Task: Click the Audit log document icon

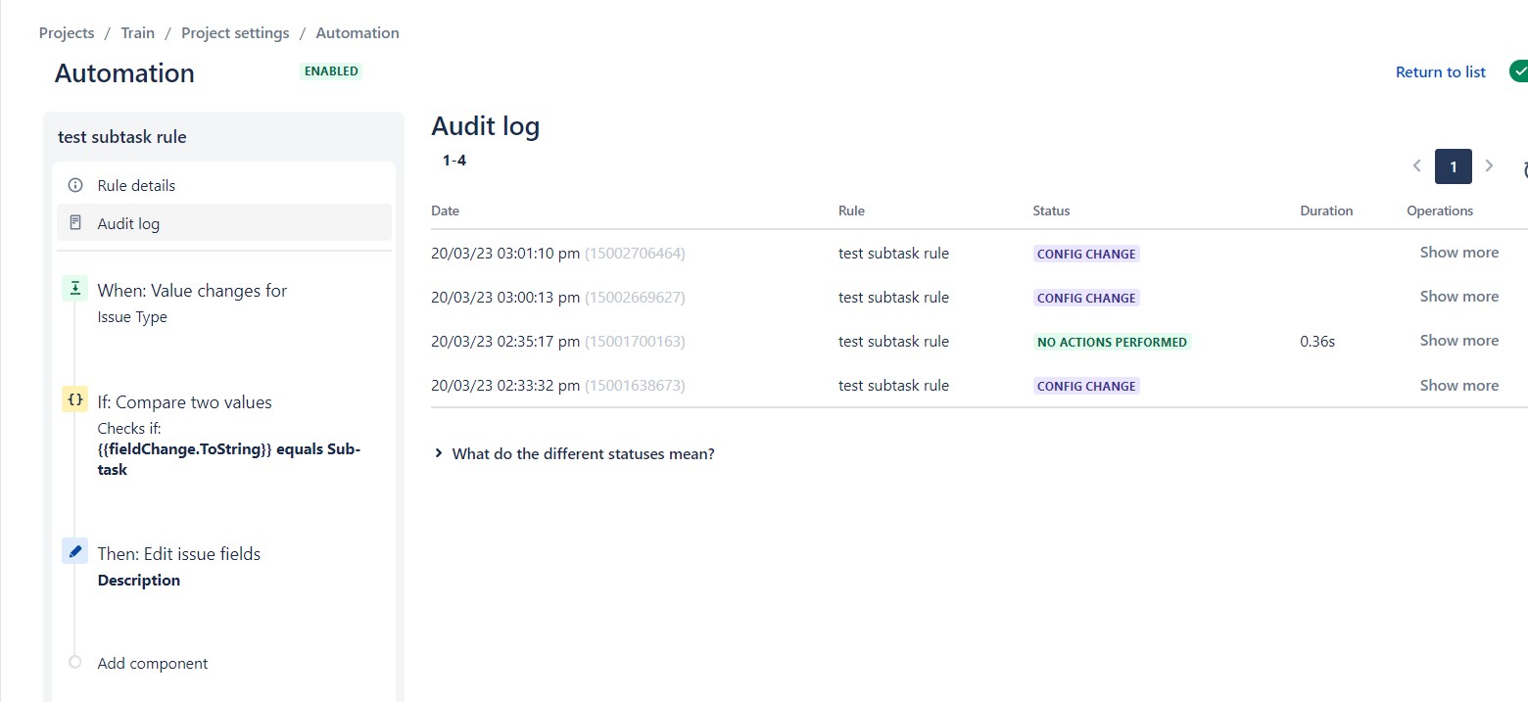Action: pos(75,223)
